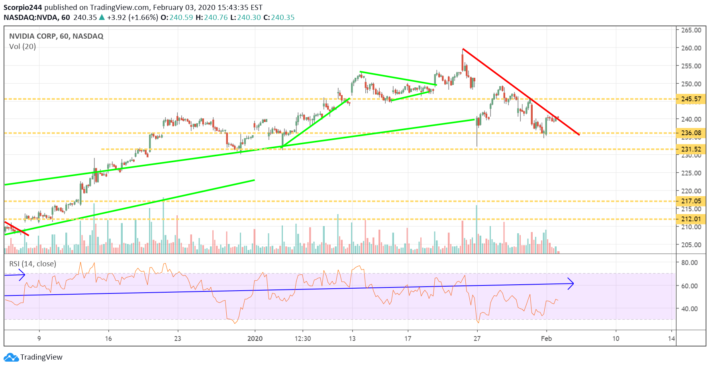Image resolution: width=710 pixels, height=368 pixels.
Task: Click the green up-triangle change indicator
Action: [102, 17]
